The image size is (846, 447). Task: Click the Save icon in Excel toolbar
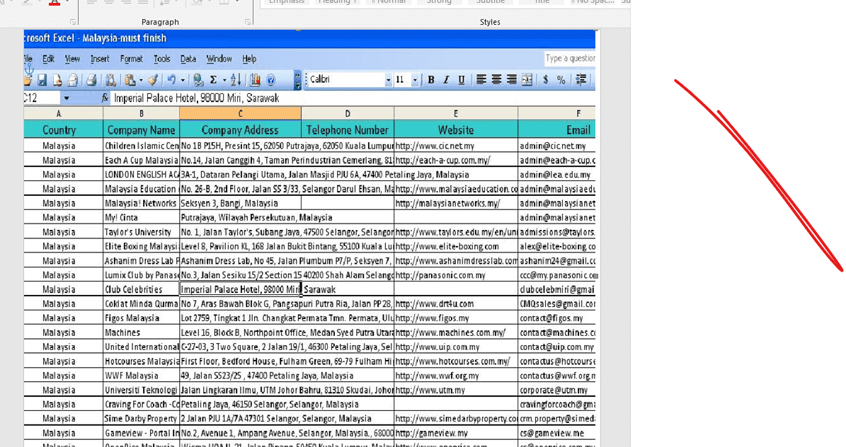pyautogui.click(x=42, y=80)
